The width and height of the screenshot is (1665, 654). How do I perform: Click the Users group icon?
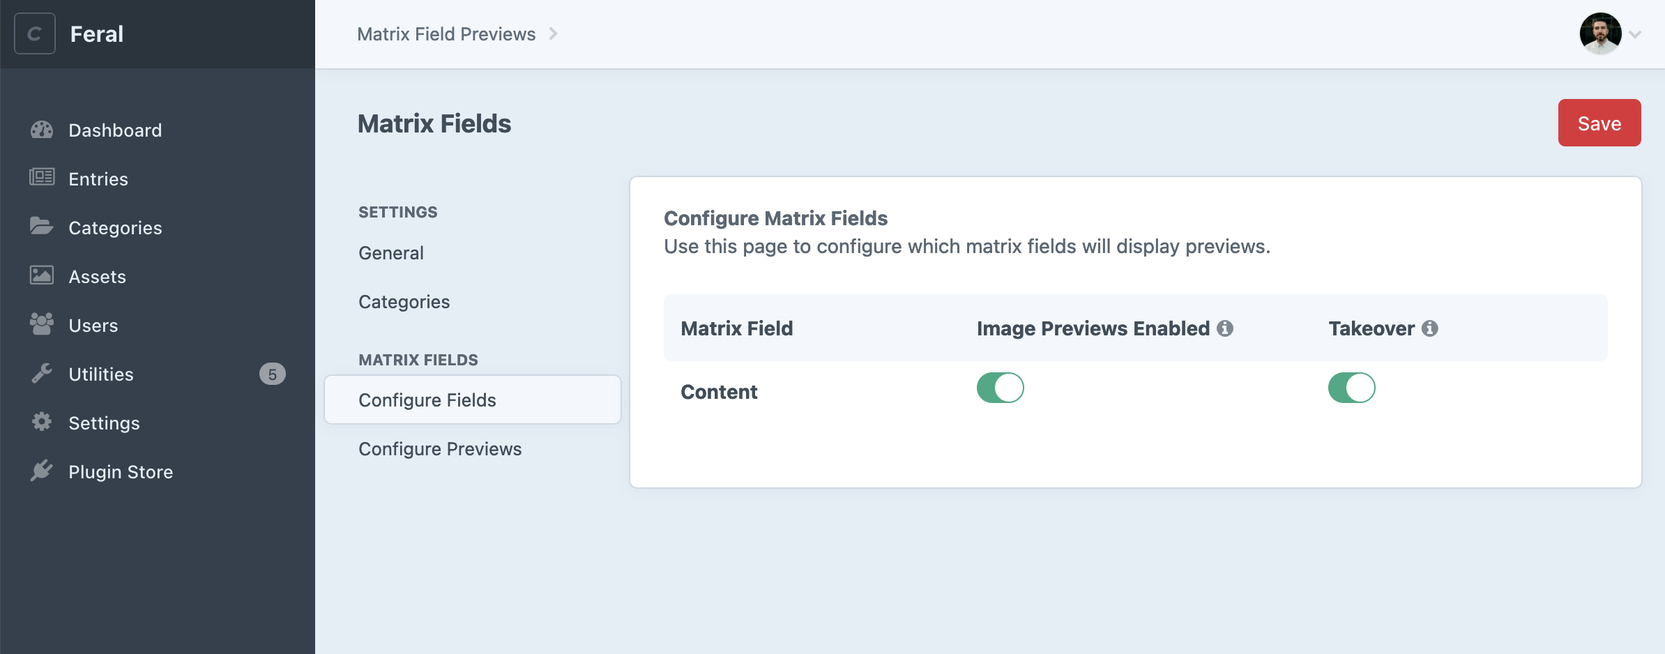pyautogui.click(x=42, y=324)
